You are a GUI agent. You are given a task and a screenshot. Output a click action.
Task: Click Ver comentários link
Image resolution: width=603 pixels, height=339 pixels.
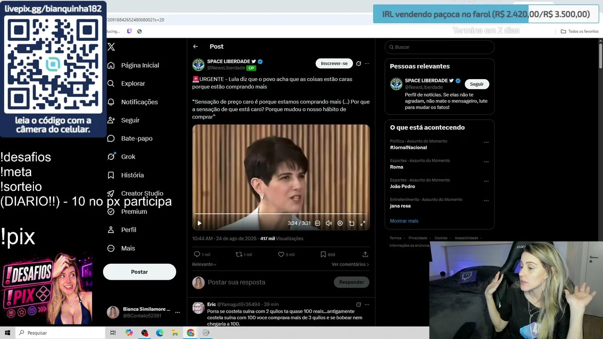point(350,264)
